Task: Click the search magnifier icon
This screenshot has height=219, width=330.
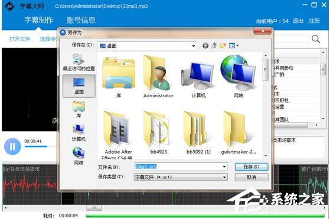Action: pyautogui.click(x=316, y=39)
